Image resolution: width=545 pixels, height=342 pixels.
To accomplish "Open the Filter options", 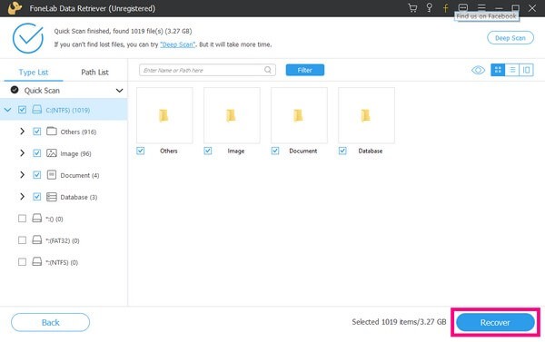I will (x=305, y=70).
